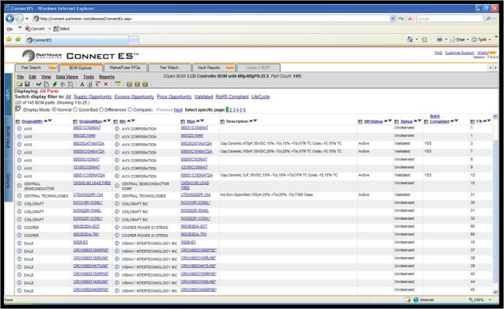Click the Google search input field
504x309 pixels.
point(450,19)
